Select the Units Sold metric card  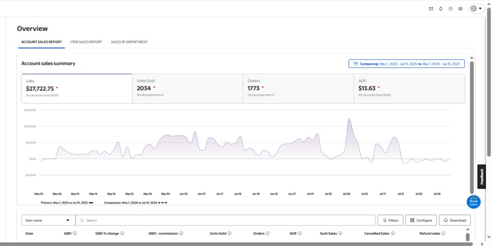pyautogui.click(x=188, y=88)
